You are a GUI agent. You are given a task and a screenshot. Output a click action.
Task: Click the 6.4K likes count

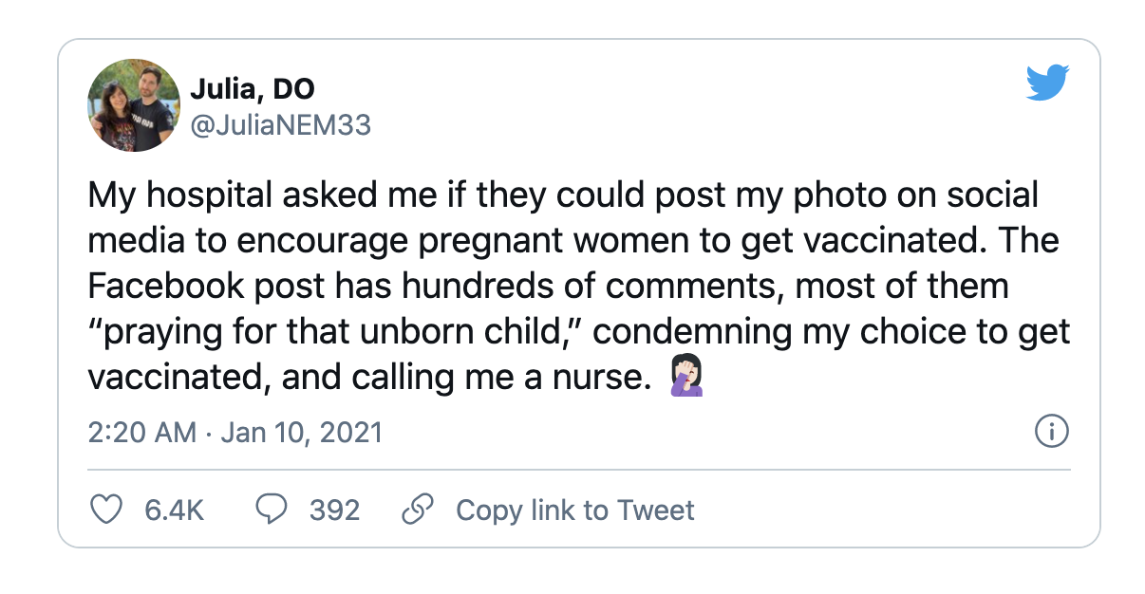174,510
